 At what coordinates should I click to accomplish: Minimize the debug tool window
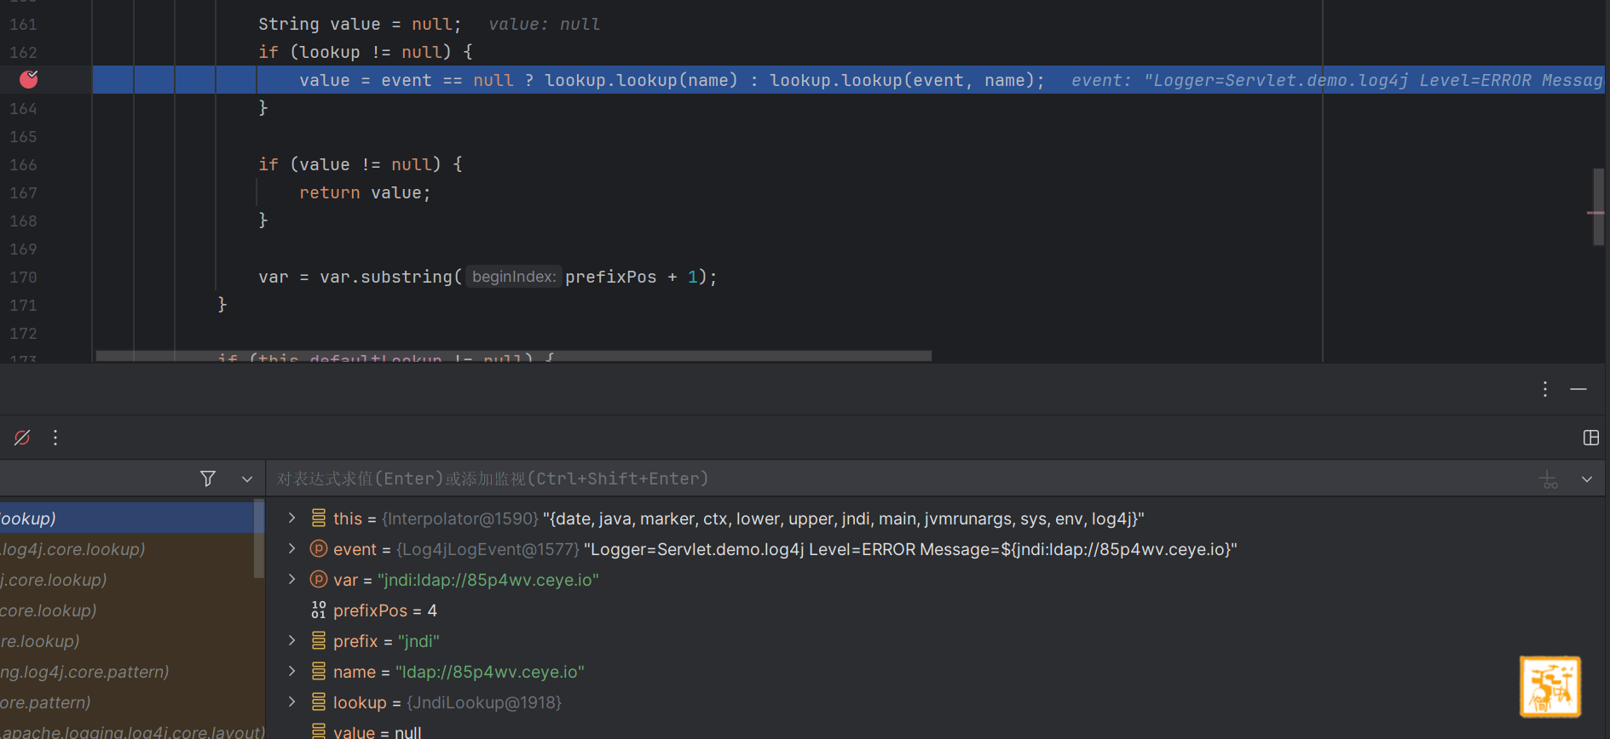pyautogui.click(x=1578, y=389)
